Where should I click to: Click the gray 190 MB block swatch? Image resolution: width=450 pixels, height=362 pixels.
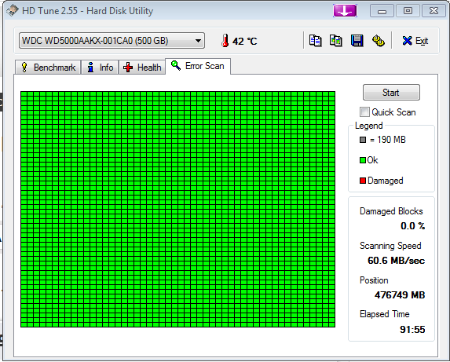pos(363,140)
